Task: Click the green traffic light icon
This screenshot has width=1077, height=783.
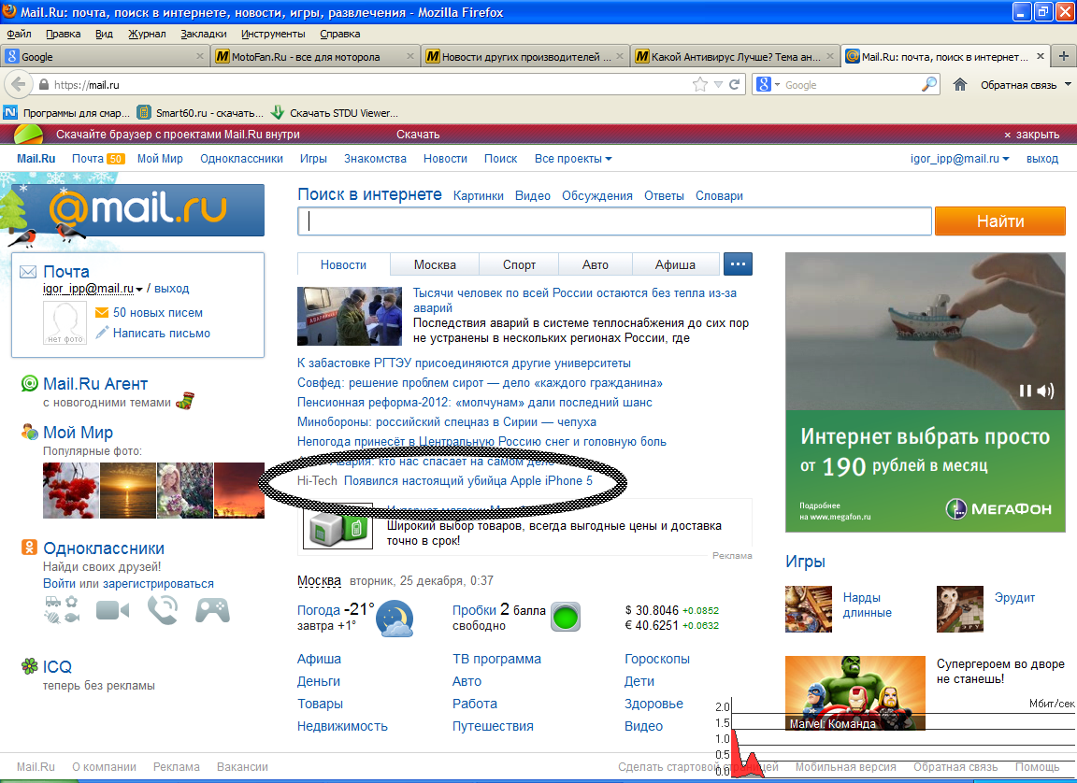Action: click(566, 617)
